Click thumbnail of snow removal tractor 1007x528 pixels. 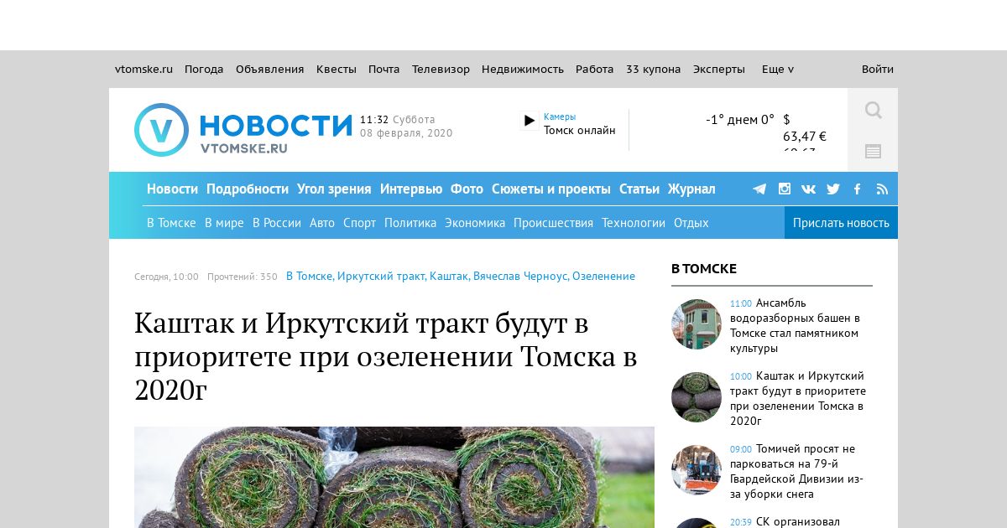click(x=697, y=470)
